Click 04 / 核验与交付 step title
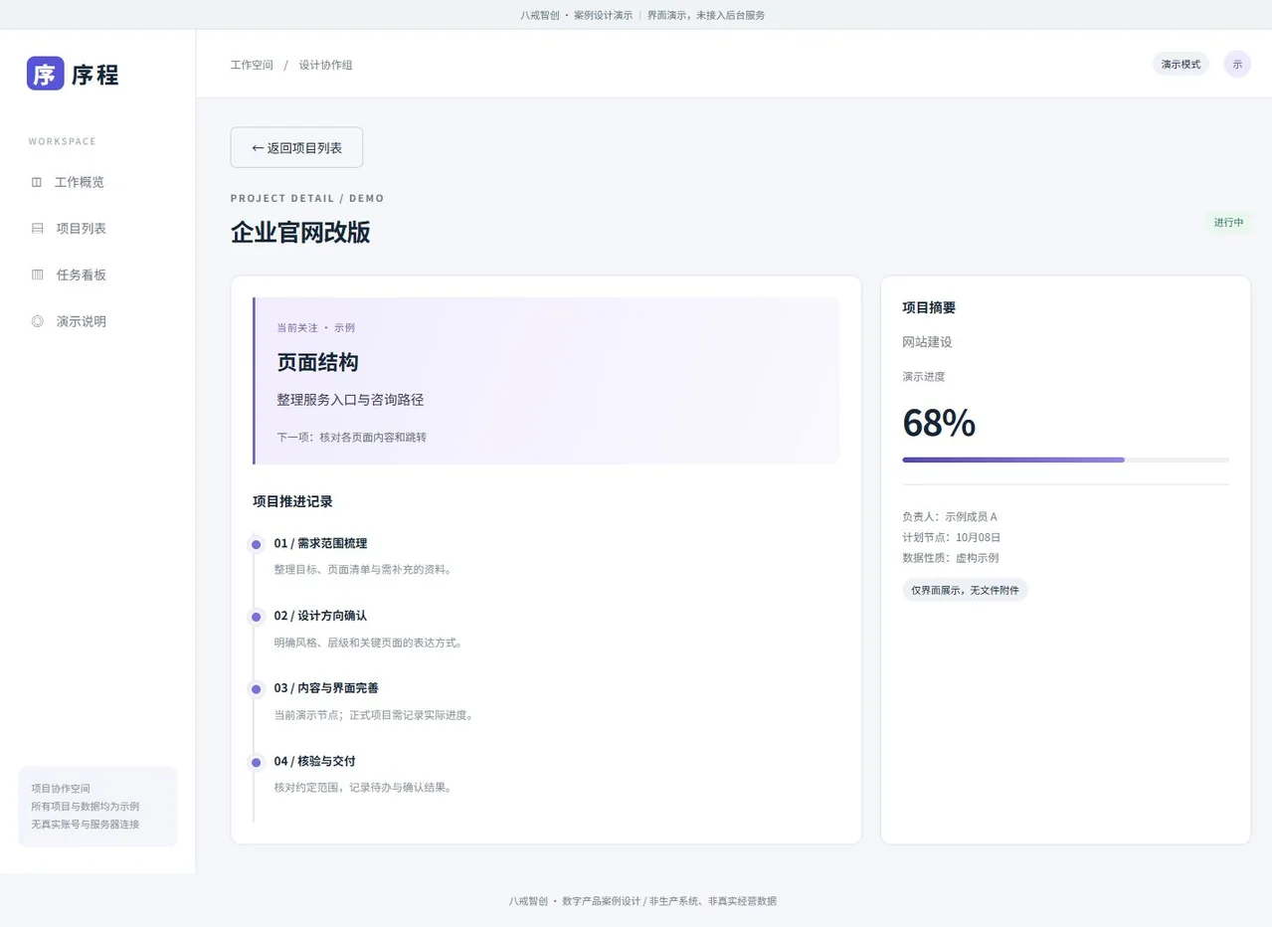Screen dimensions: 1272x927 click(314, 761)
